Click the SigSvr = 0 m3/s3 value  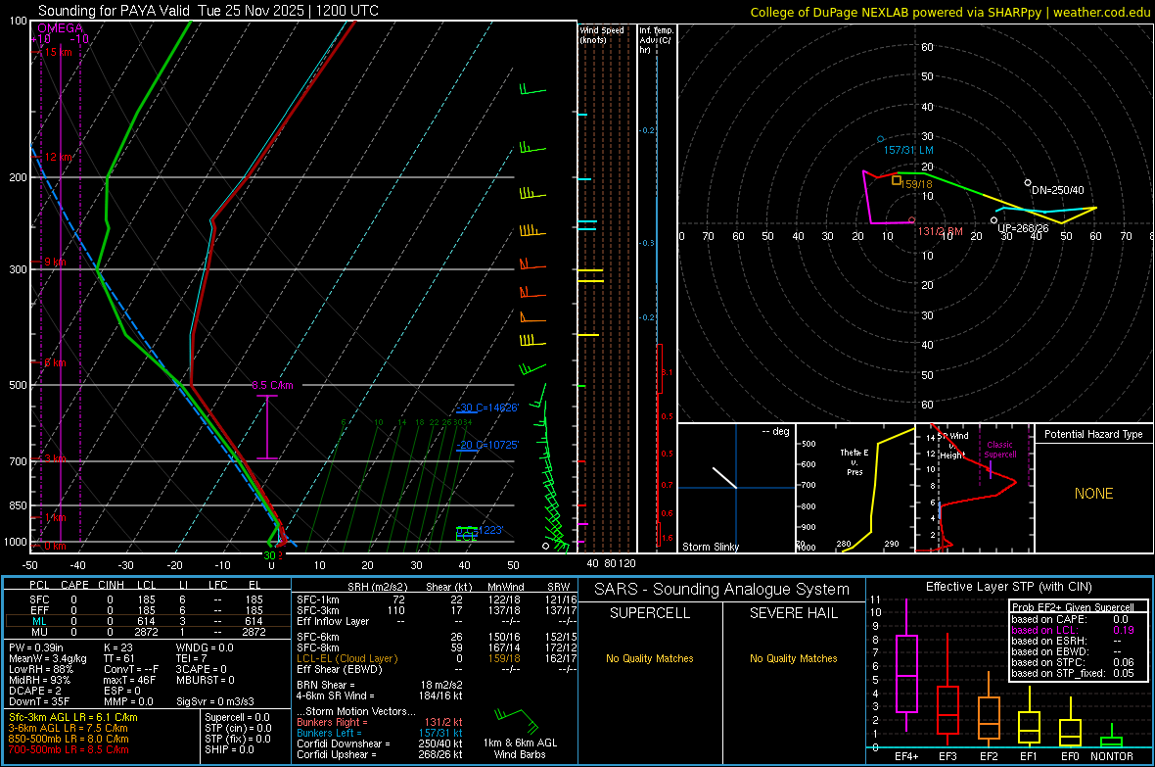(x=215, y=701)
